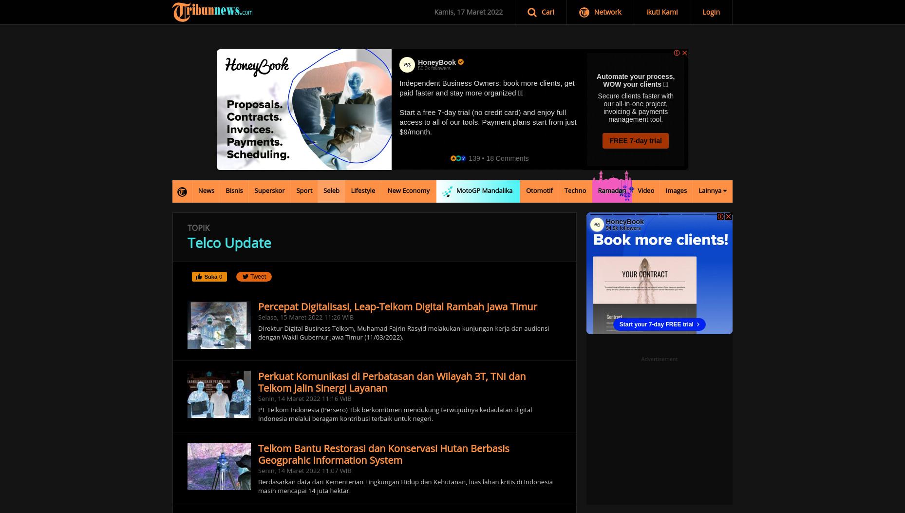Click the HoneyBook banner image with Proposals text
The height and width of the screenshot is (513, 905).
pyautogui.click(x=304, y=110)
